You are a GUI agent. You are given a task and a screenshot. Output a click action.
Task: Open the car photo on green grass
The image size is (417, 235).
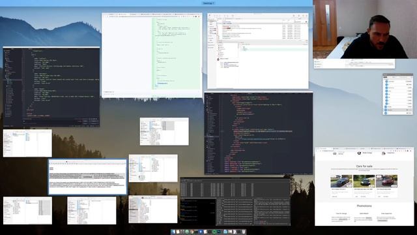coord(364,181)
